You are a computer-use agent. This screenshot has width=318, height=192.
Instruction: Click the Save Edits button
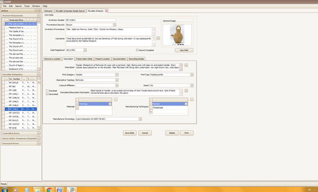point(130,133)
